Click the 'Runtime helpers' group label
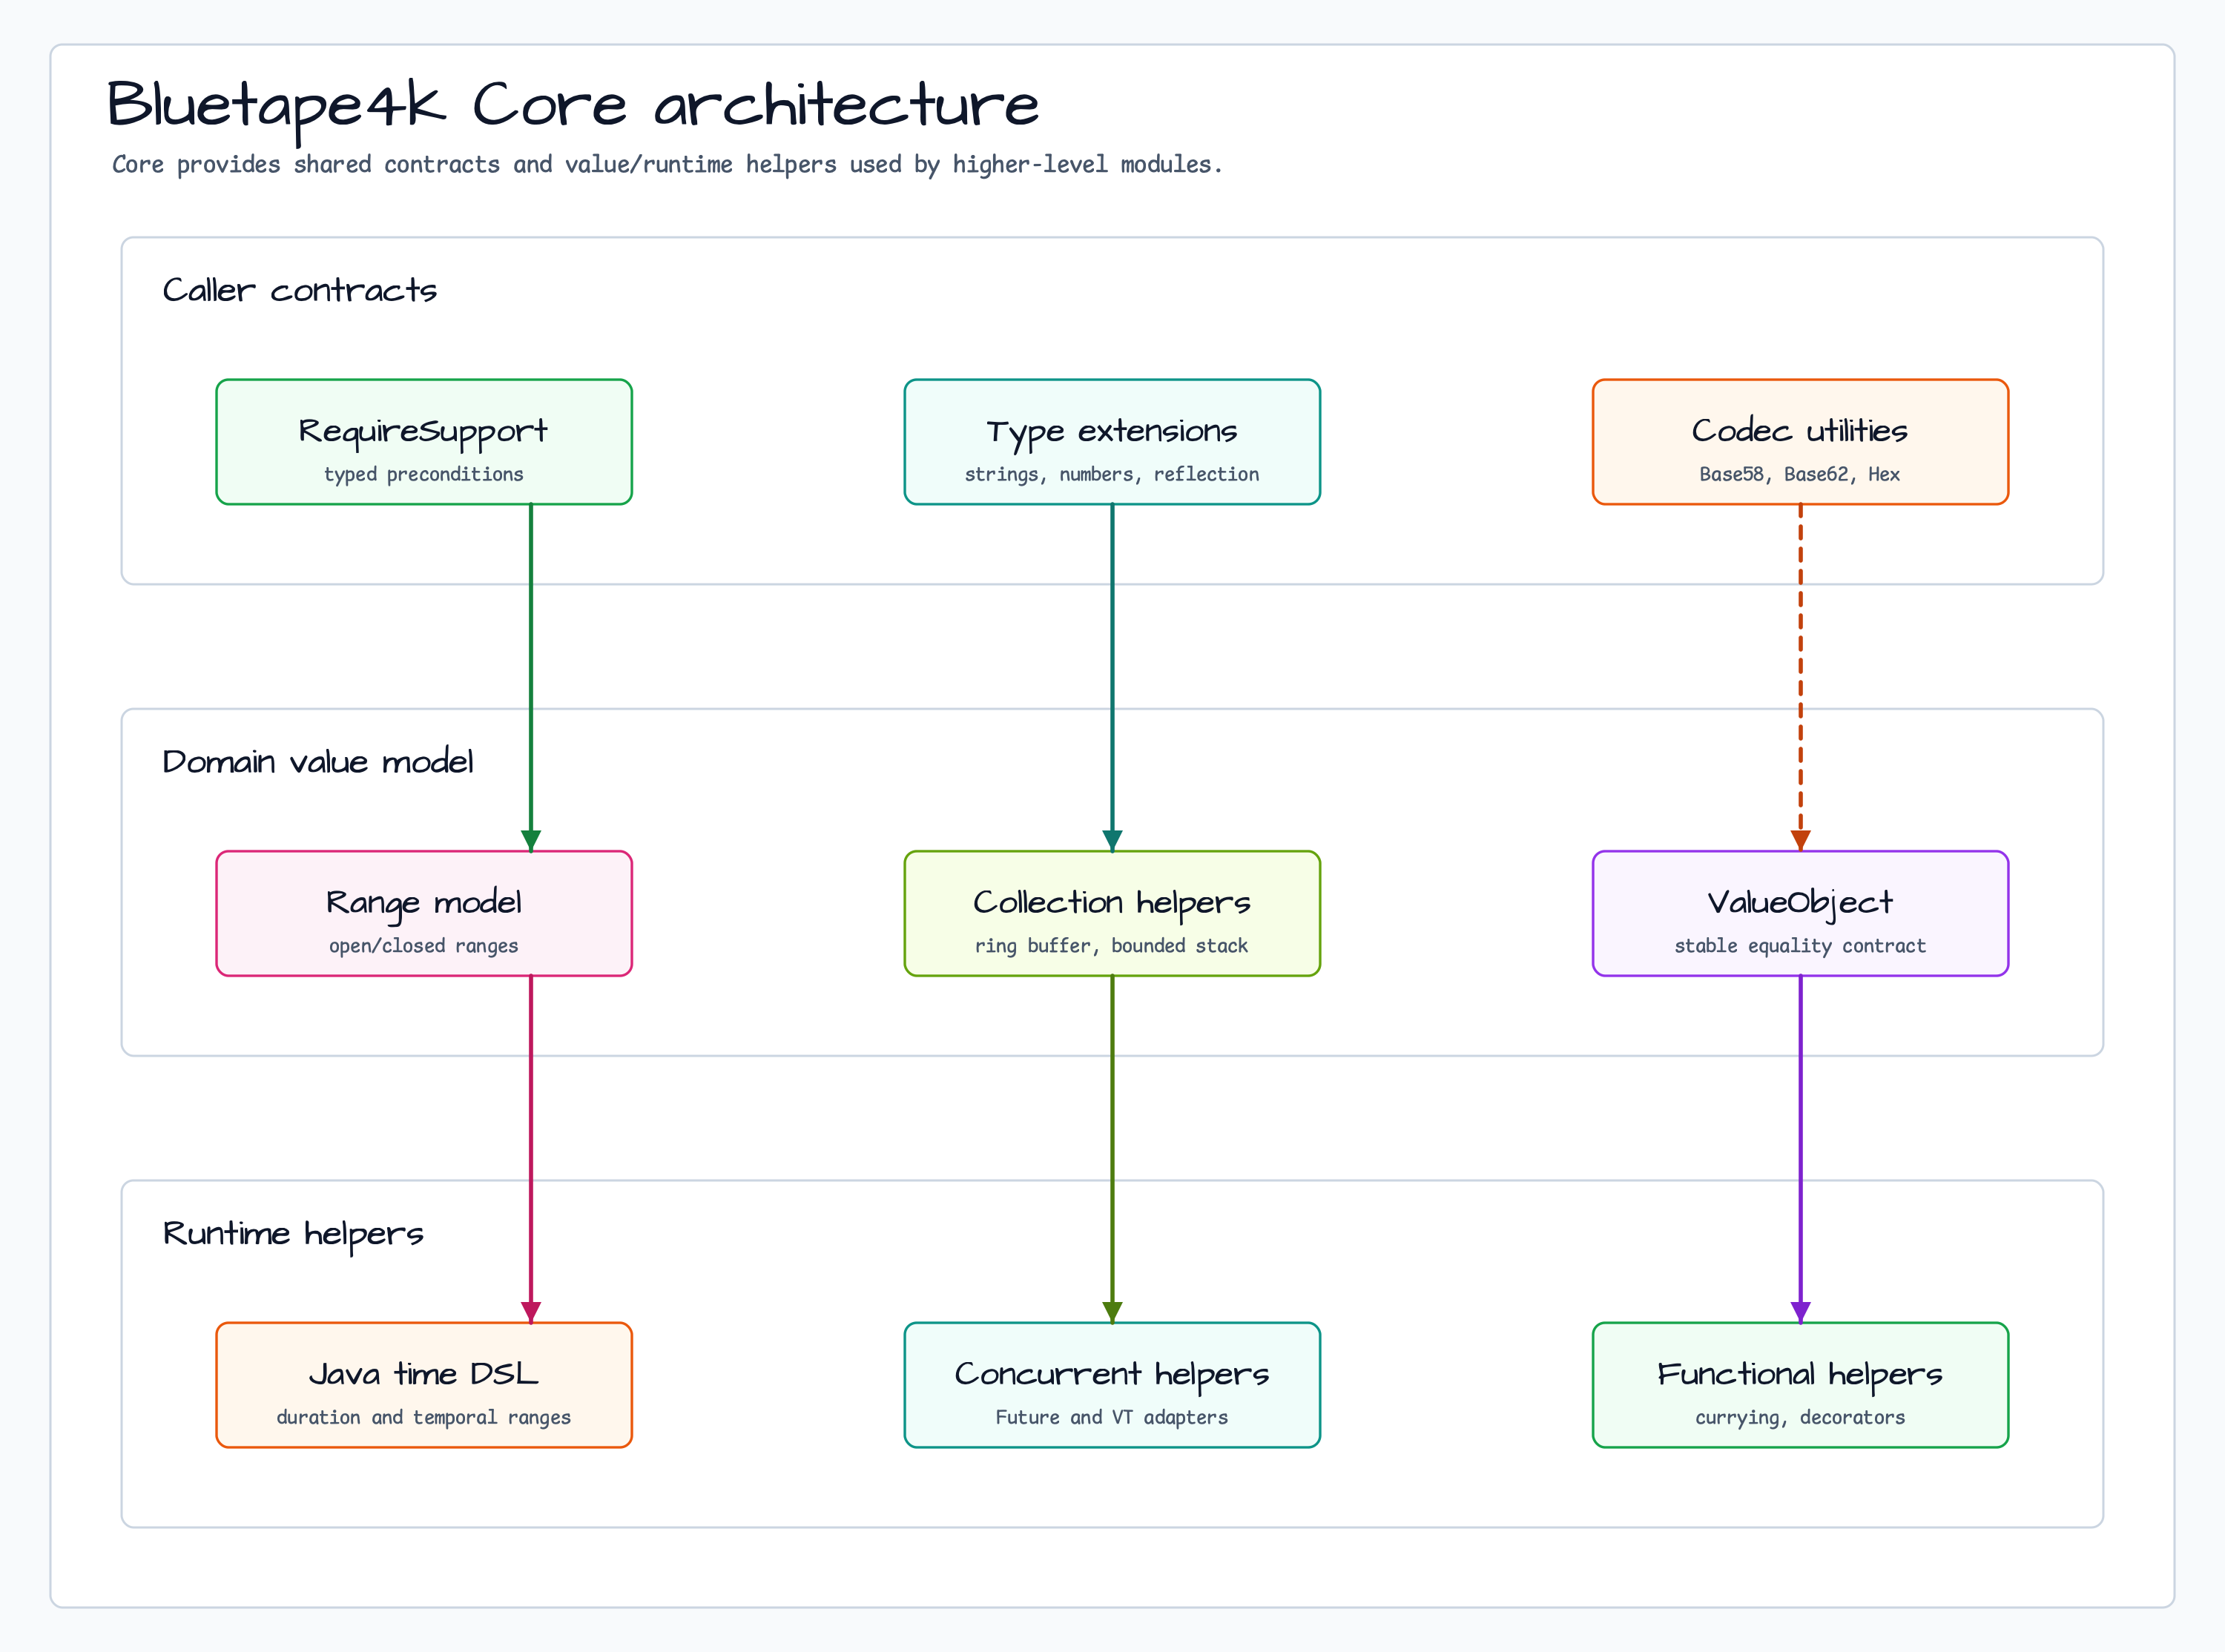 293,1234
